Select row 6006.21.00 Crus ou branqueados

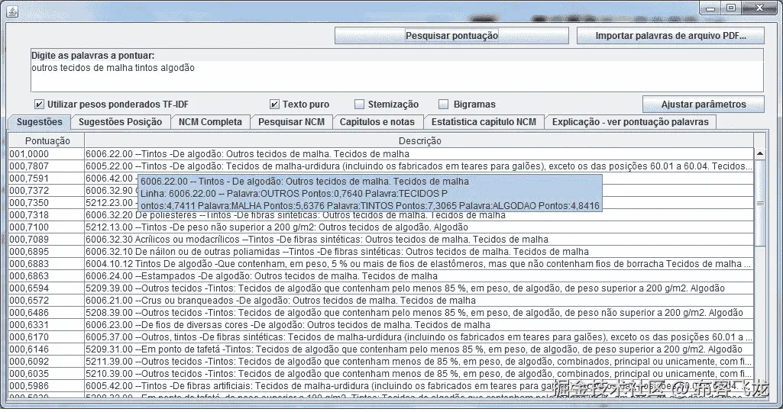(x=381, y=301)
